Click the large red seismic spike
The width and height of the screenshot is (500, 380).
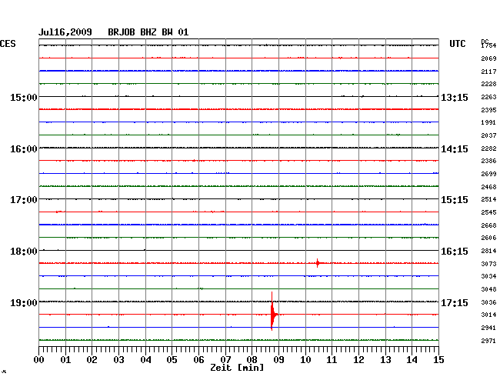coord(273,312)
